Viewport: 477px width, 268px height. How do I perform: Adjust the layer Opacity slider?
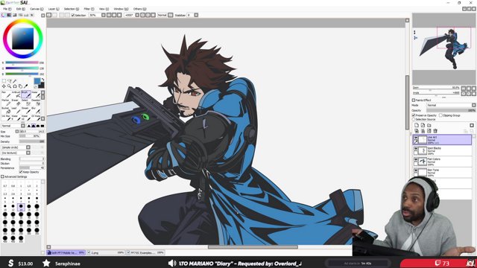click(451, 110)
